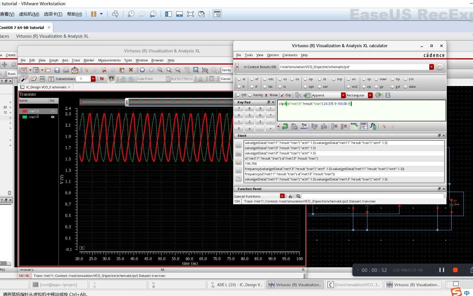Select the opt radio button
The width and height of the screenshot is (473, 296).
point(305,87)
